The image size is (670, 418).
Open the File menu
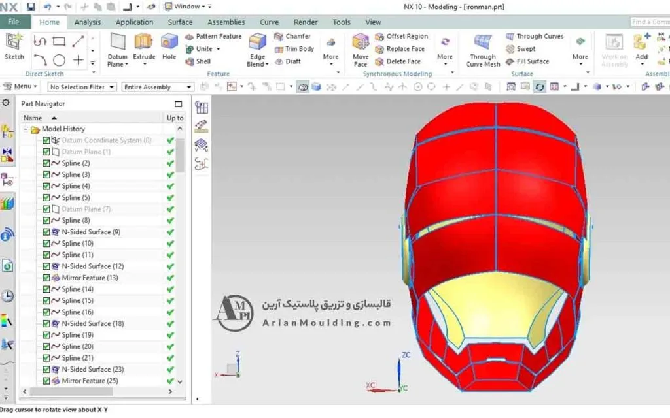click(x=14, y=22)
